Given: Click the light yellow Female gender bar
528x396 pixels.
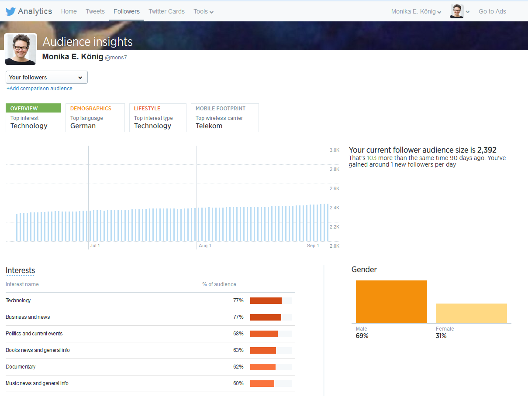Looking at the screenshot, I should [x=471, y=313].
